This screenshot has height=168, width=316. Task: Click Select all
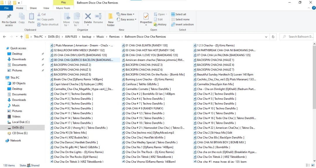[178, 14]
